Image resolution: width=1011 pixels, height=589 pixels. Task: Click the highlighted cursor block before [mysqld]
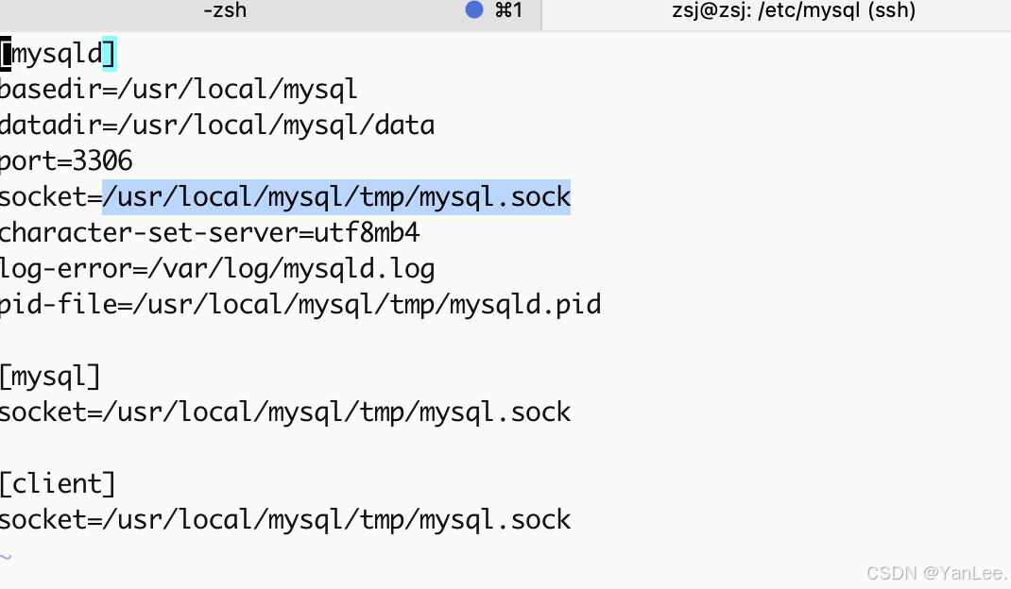coord(6,53)
